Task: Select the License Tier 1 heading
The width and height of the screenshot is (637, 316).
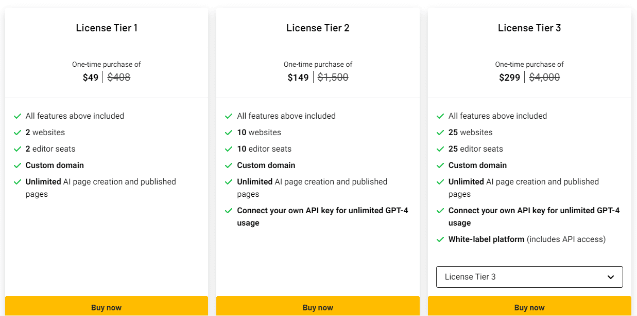Action: [x=107, y=28]
